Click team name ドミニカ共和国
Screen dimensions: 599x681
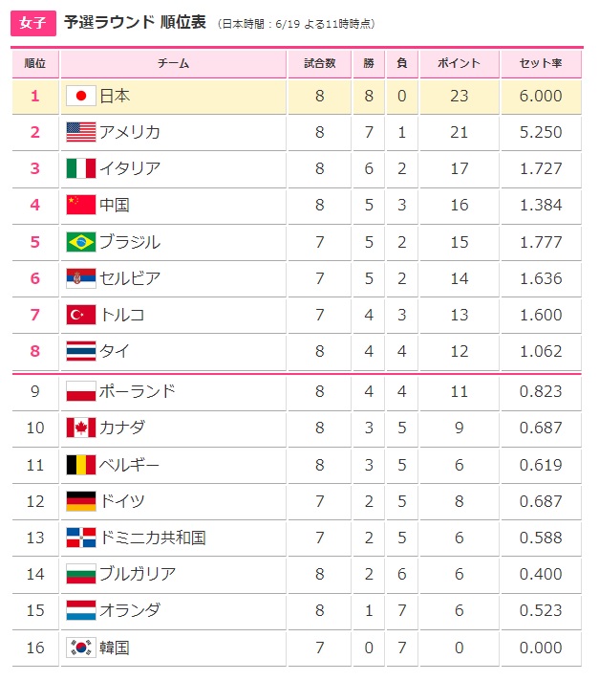tap(153, 538)
